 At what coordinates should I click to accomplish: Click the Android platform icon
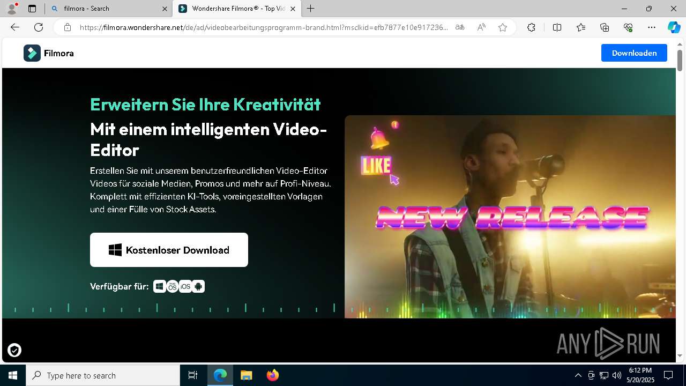(198, 286)
